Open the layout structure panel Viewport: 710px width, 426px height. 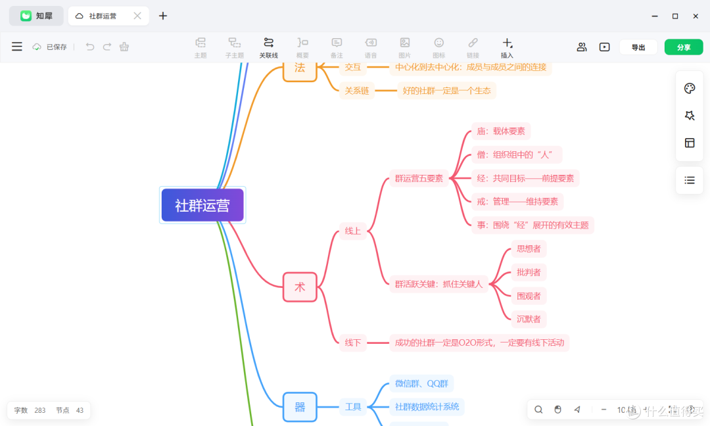(x=690, y=143)
